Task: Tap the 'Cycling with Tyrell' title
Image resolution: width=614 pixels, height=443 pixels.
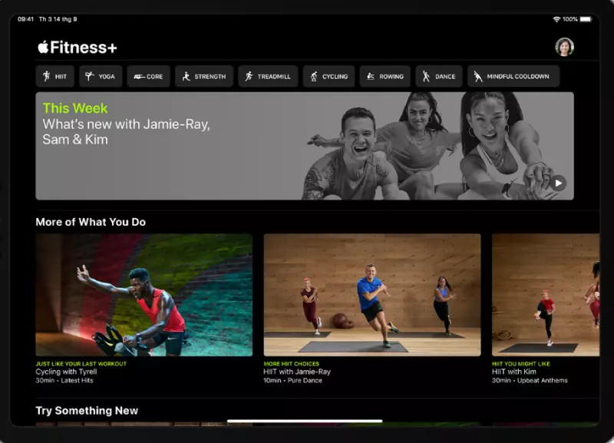Action: coord(66,372)
